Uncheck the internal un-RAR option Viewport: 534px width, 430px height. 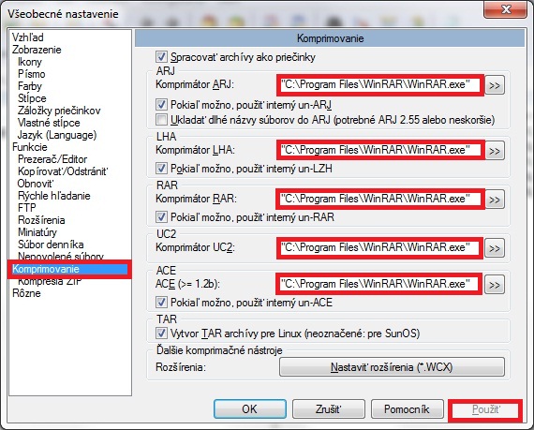(x=161, y=216)
